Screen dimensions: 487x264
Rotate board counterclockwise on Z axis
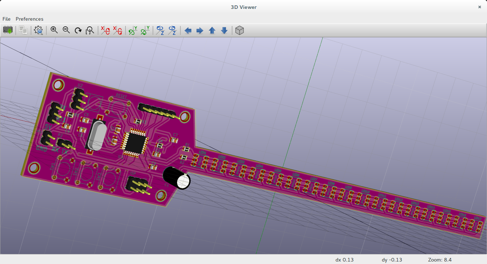pyautogui.click(x=173, y=30)
